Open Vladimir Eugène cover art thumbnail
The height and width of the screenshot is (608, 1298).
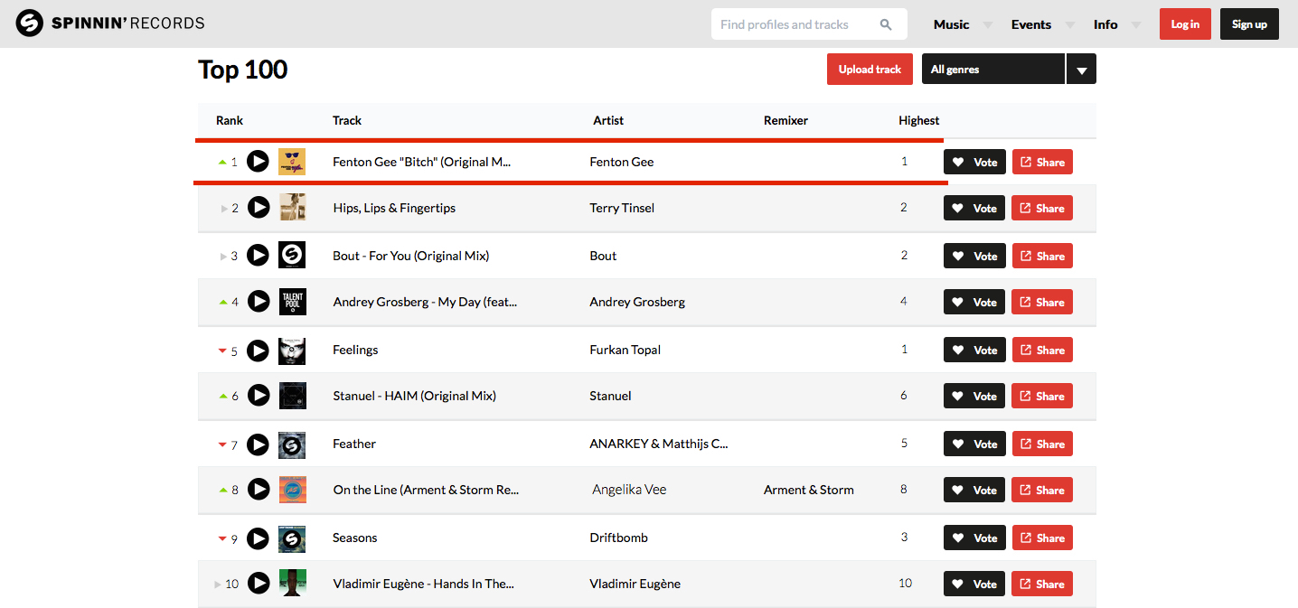click(x=292, y=583)
